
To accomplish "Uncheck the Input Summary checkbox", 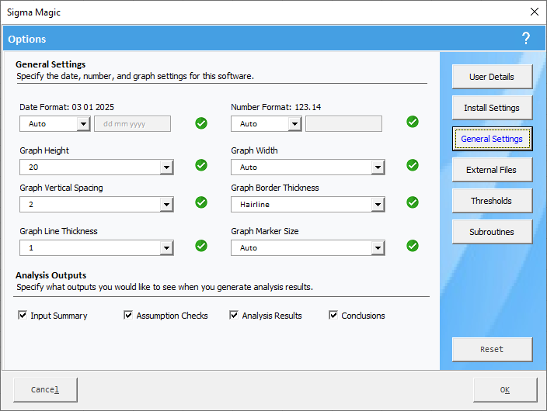I will point(23,316).
